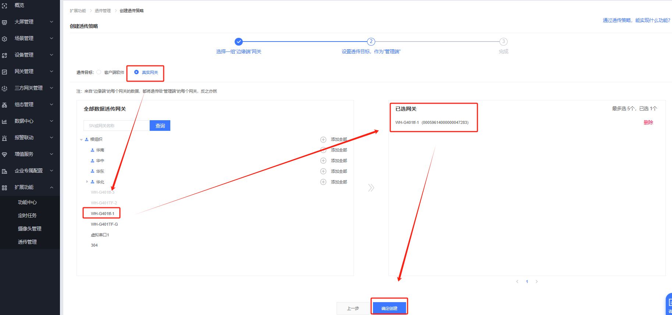The height and width of the screenshot is (315, 672).
Task: Select the 客户端软件 radio option
Action: (x=99, y=72)
